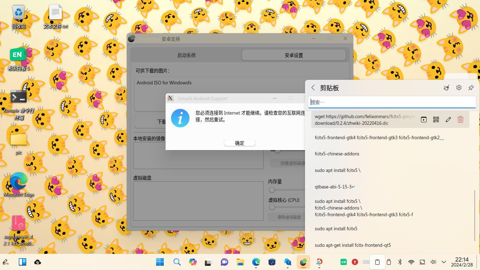
Task: Click the green EN input method tray icon
Action: point(344,262)
